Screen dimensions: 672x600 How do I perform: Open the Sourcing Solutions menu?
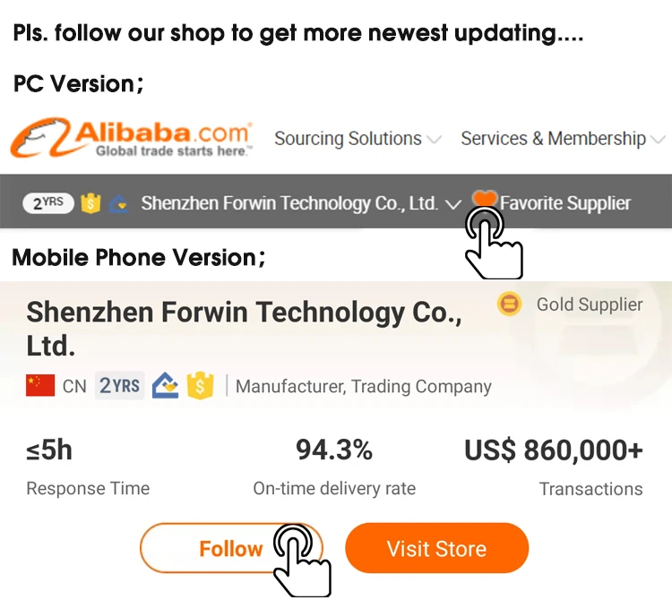point(348,138)
